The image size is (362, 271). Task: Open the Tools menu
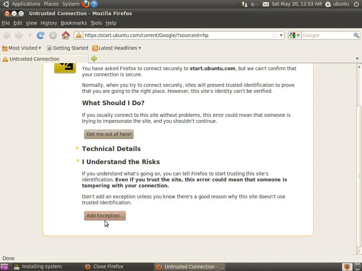pos(96,23)
